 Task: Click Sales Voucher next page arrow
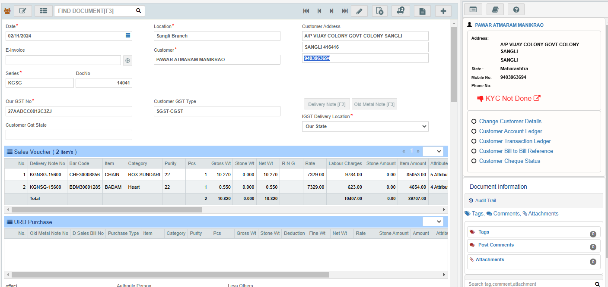click(x=418, y=151)
